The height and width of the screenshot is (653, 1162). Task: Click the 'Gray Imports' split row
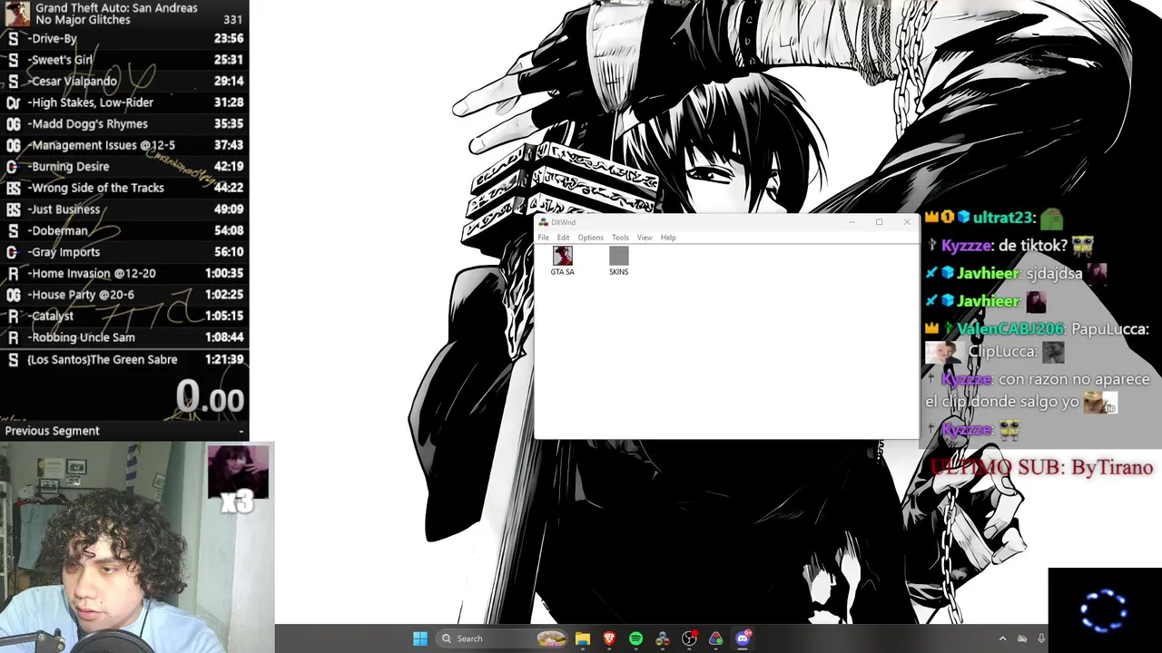click(x=124, y=252)
